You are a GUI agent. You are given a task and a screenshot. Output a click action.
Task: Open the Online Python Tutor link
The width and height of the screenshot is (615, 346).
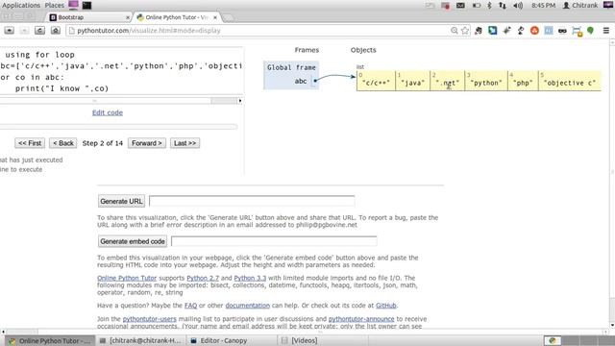pos(127,278)
